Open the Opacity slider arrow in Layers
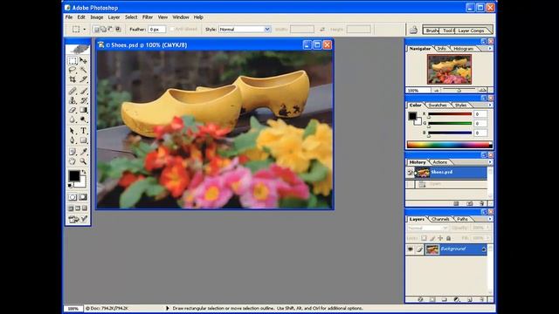The width and height of the screenshot is (559, 314). tap(488, 228)
